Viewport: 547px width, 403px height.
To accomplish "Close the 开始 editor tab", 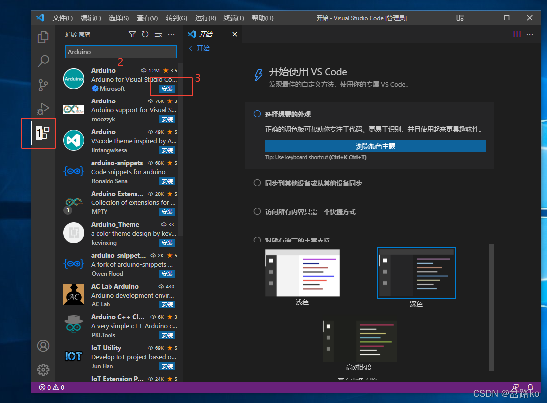I will [235, 34].
